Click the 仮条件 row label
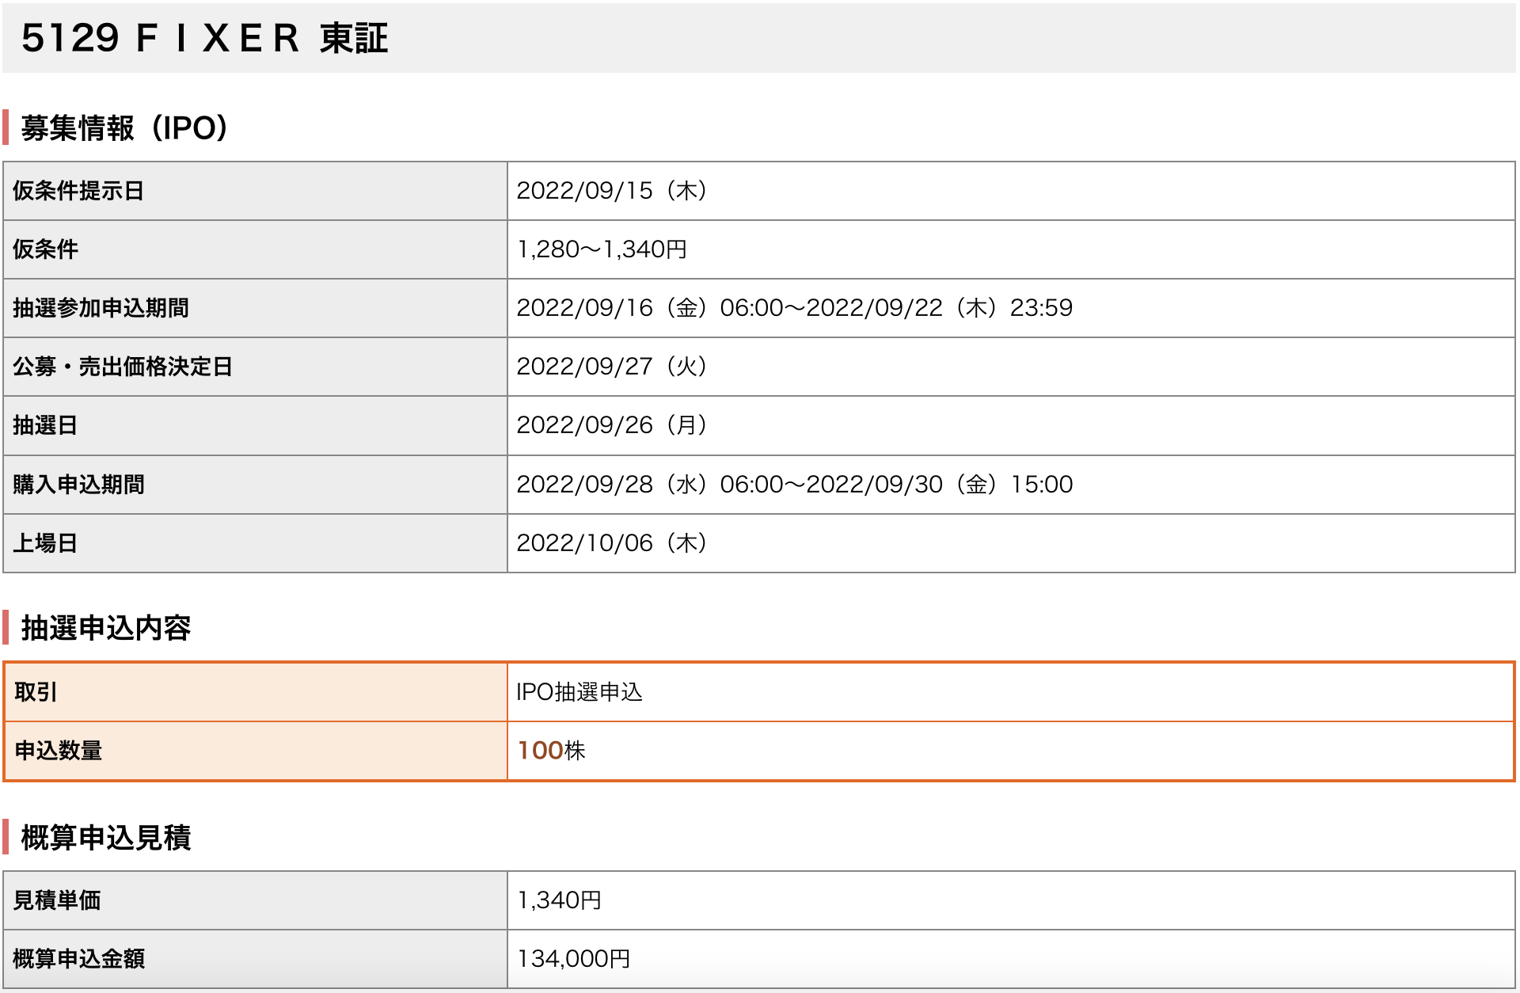Image resolution: width=1520 pixels, height=993 pixels. [x=255, y=249]
